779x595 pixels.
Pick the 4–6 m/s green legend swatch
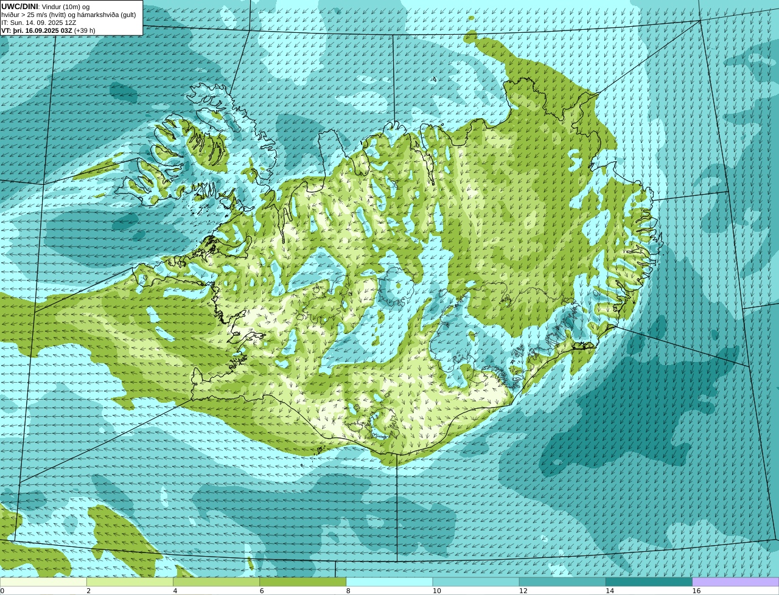point(216,582)
